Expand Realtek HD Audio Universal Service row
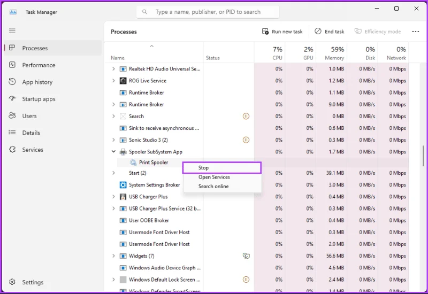428x294 pixels. [x=113, y=69]
